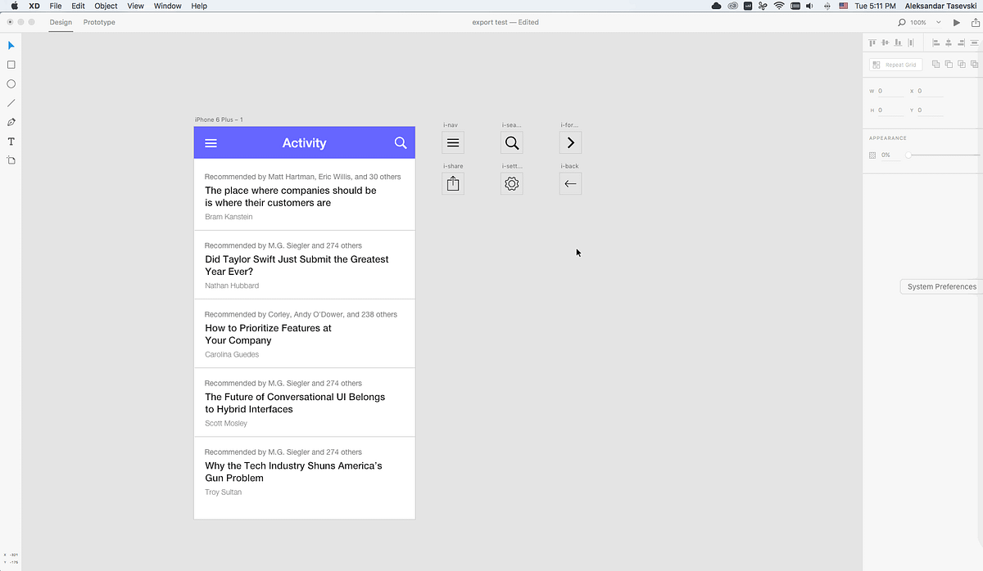The height and width of the screenshot is (571, 983).
Task: Click the i-share export component
Action: 452,183
